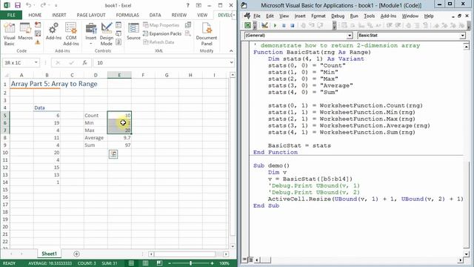Click Expansion Packs button

162,33
